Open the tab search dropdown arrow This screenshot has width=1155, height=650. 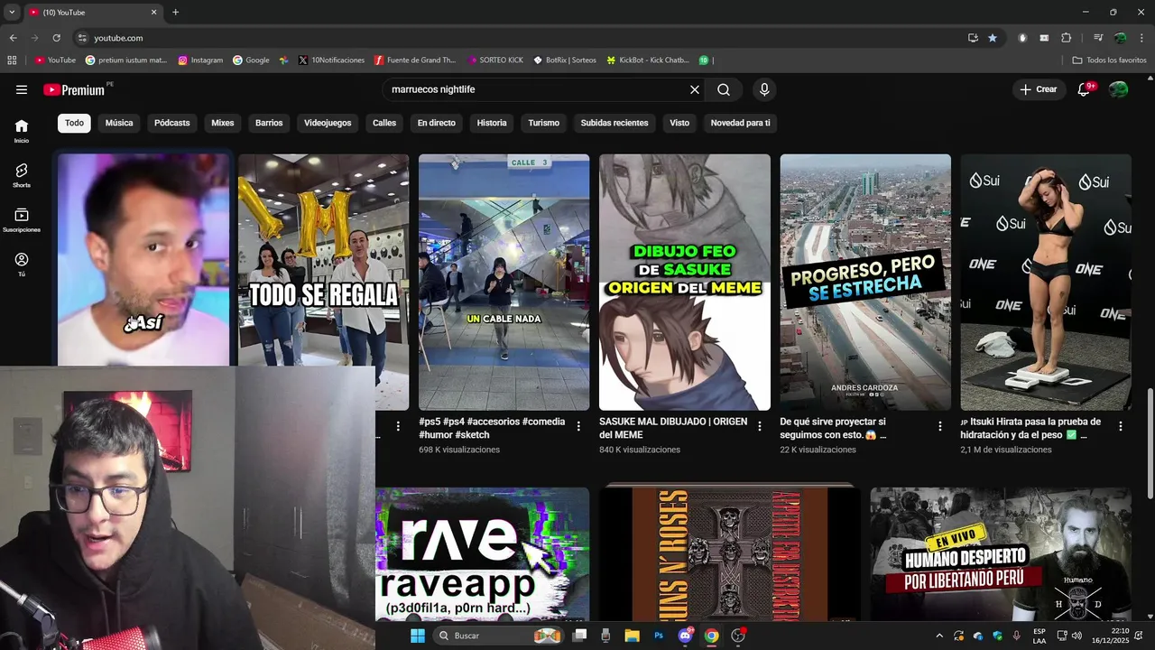coord(12,12)
